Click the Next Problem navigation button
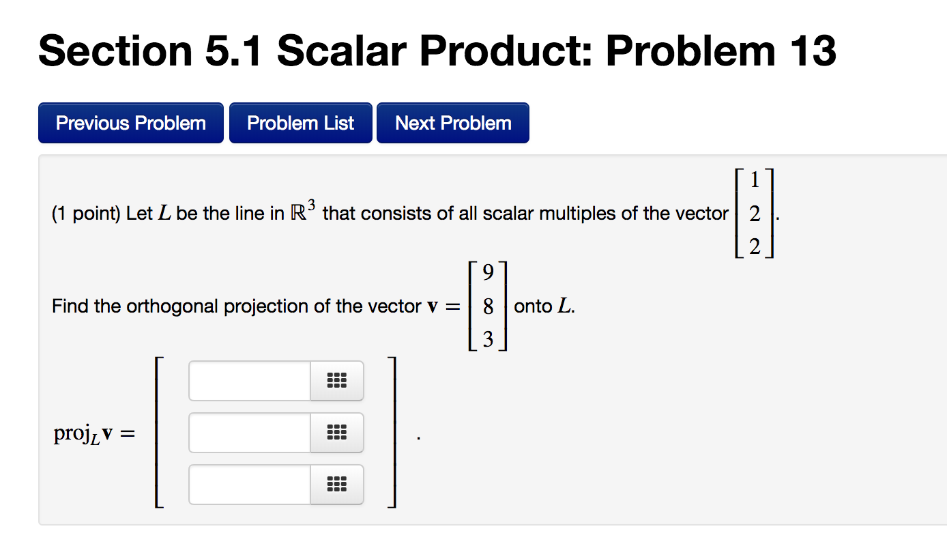947x546 pixels. pyautogui.click(x=452, y=122)
